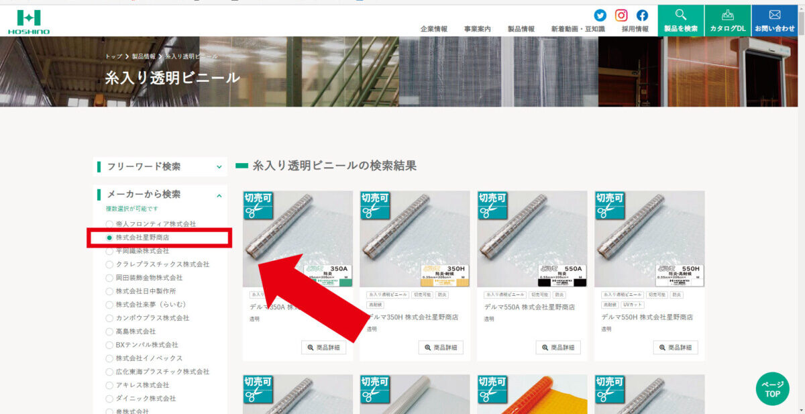Screen dimensions: 805x414
Task: Select the カンボウプラス株式会社 maker option
Action: 148,317
